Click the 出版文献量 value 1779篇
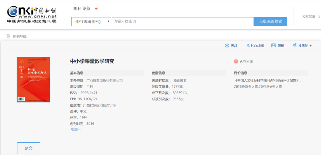Image resolution: width=321 pixels, height=155 pixels. [177, 86]
